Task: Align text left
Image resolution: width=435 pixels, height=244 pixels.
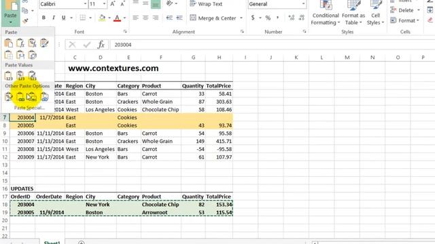Action: [135, 18]
